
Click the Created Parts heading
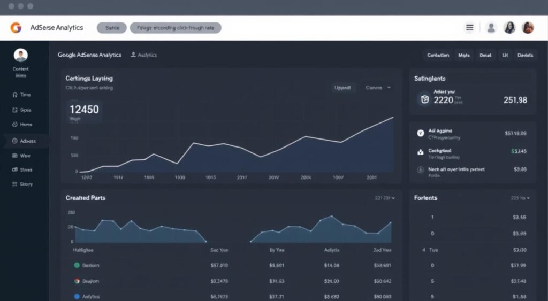click(x=85, y=198)
